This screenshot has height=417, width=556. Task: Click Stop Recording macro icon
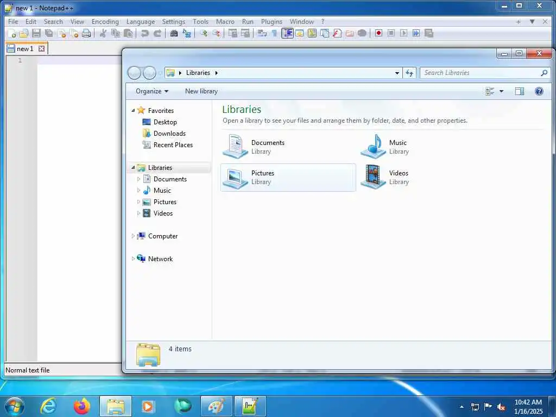tap(391, 33)
